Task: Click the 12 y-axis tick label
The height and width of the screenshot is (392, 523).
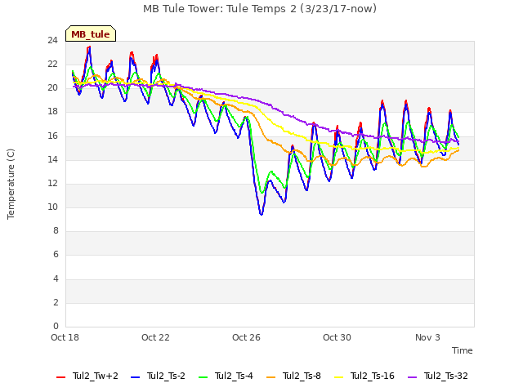Action: (52, 183)
